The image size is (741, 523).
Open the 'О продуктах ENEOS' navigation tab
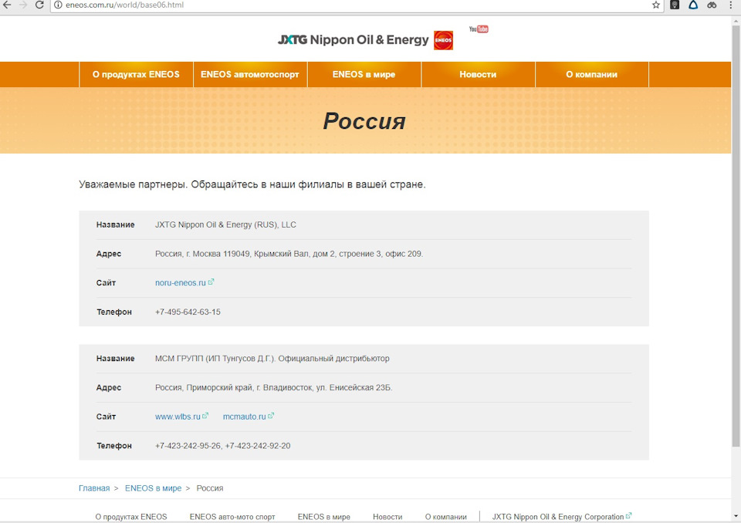pos(136,75)
